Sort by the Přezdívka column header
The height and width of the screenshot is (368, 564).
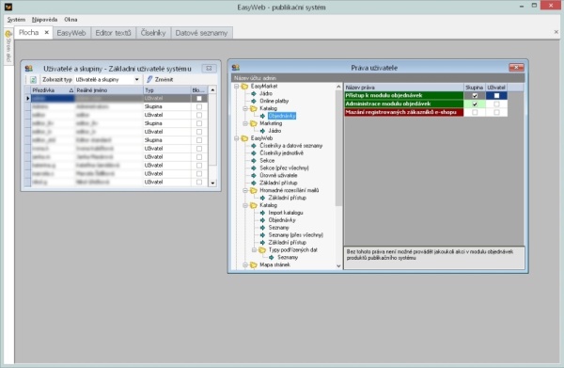pyautogui.click(x=53, y=90)
